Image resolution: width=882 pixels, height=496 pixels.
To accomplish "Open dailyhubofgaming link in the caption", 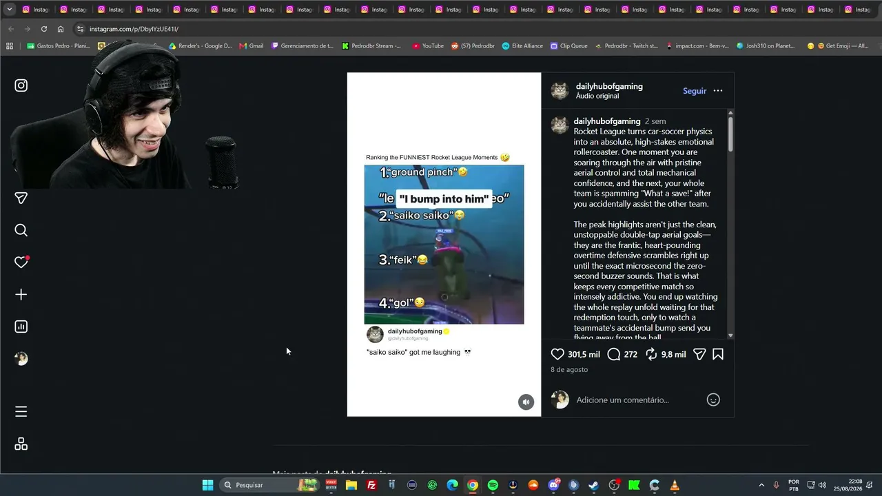I will pos(607,121).
